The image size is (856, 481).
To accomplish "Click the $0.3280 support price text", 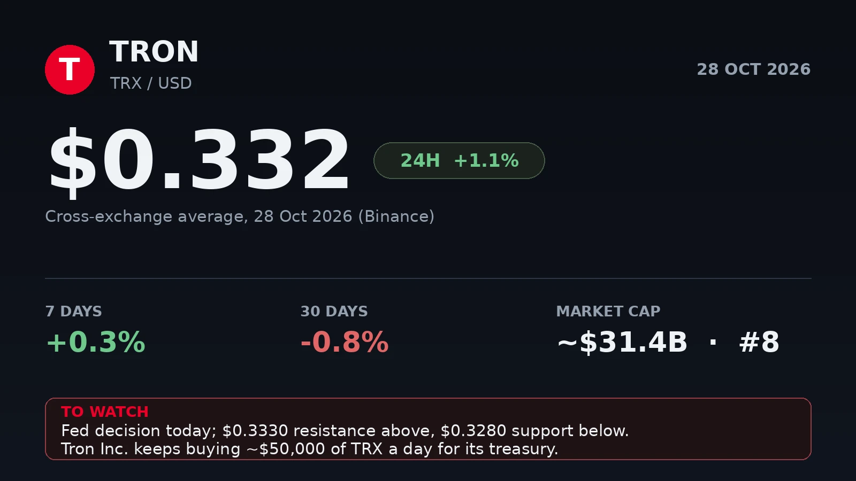I will (x=473, y=431).
